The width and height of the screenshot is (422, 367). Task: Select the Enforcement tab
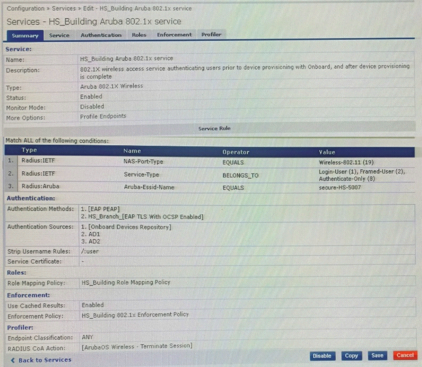[x=174, y=35]
